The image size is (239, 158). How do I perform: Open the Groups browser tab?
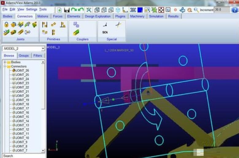24,56
